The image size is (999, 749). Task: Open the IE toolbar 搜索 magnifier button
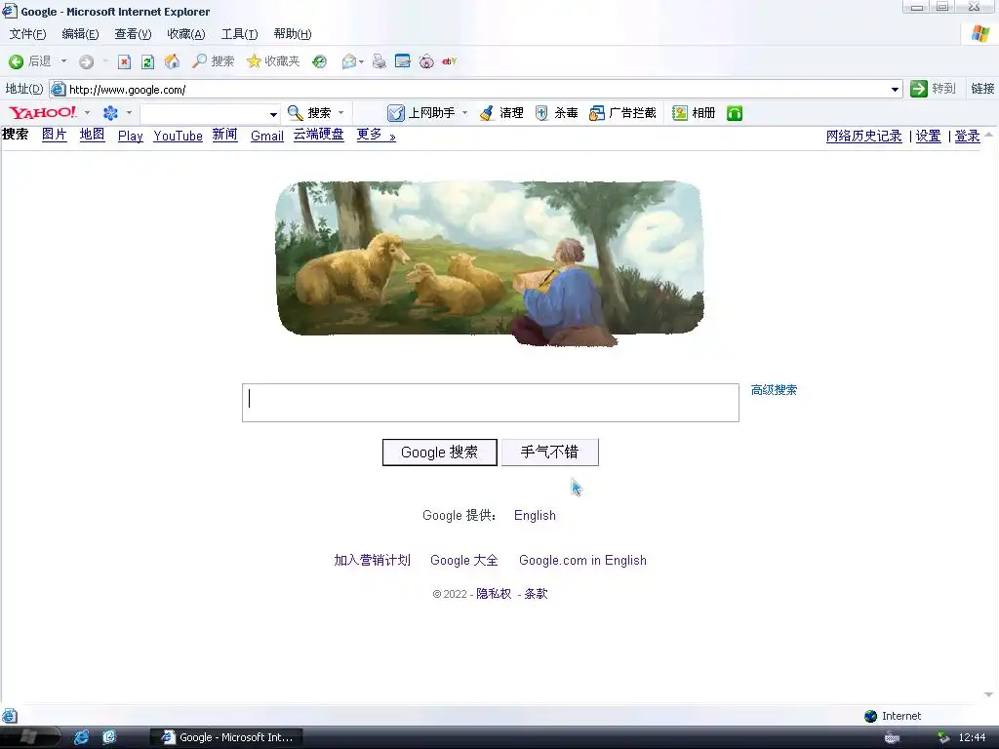tap(214, 61)
